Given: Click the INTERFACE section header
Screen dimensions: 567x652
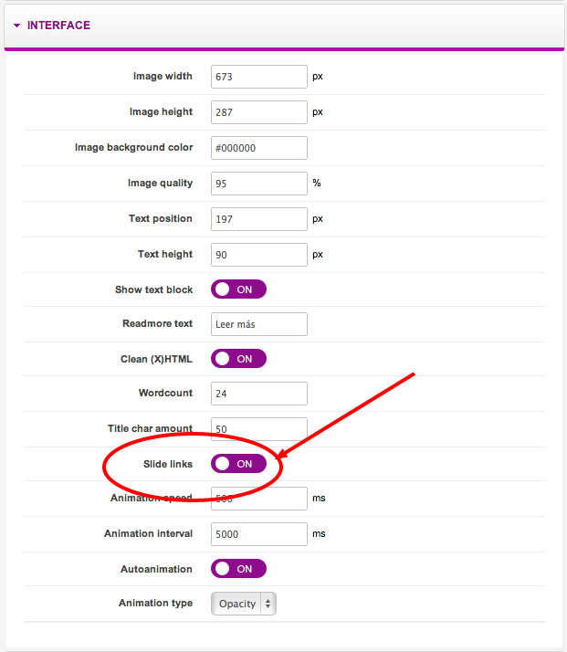Looking at the screenshot, I should [284, 26].
